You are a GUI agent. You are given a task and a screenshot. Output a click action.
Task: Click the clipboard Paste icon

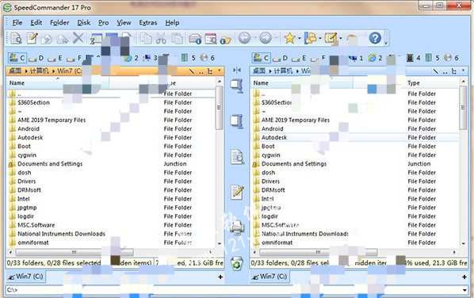pyautogui.click(x=177, y=39)
